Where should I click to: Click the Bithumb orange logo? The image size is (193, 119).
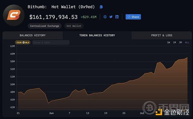14,15
